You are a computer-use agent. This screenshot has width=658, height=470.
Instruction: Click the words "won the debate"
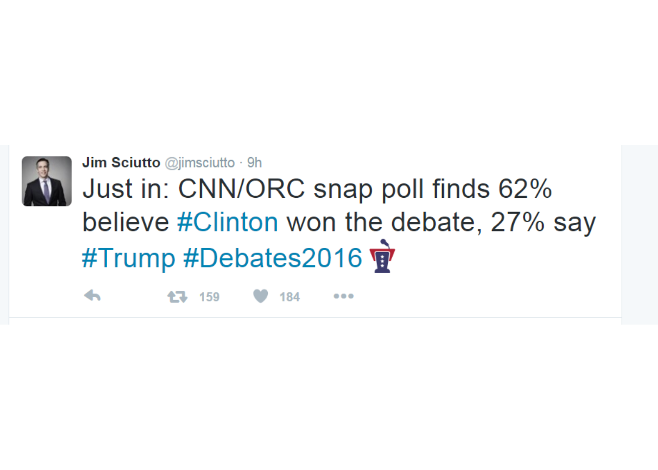click(x=381, y=222)
